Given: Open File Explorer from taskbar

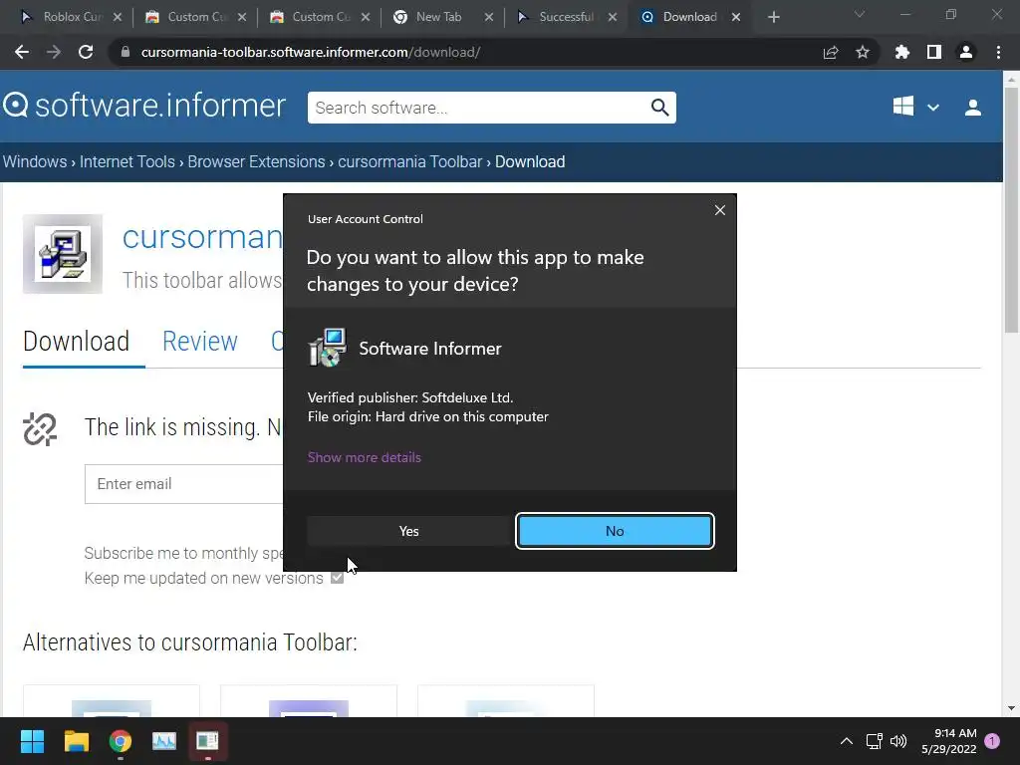Looking at the screenshot, I should click(x=76, y=741).
